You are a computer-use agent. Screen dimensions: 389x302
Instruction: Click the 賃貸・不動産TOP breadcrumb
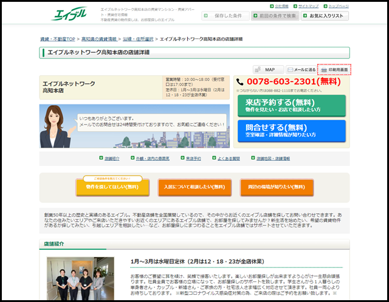click(x=58, y=39)
